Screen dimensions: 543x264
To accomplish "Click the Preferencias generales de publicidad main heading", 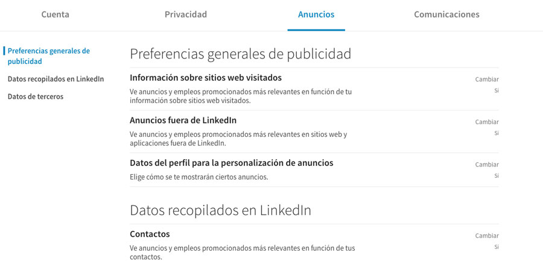I will tap(240, 54).
